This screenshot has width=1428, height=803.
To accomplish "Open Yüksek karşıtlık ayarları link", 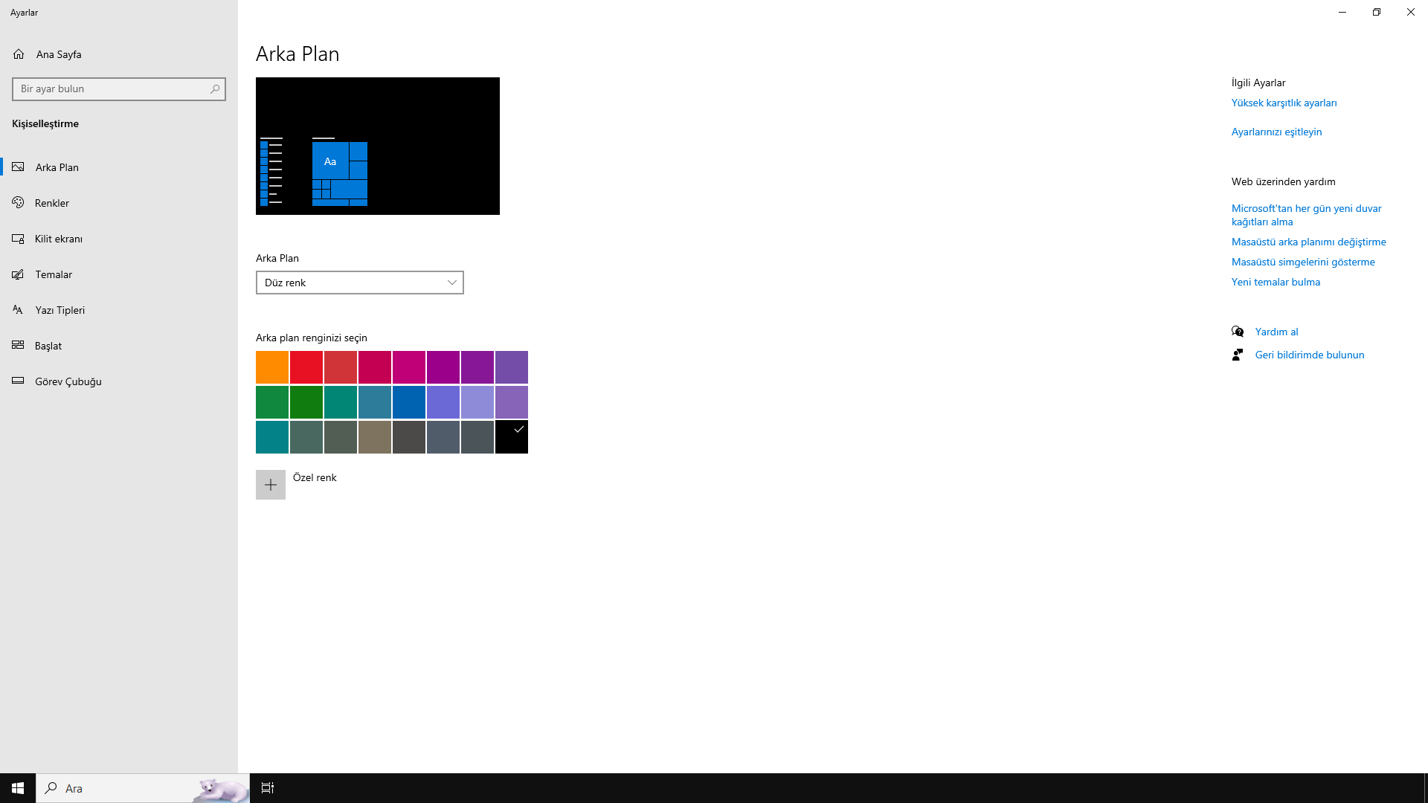I will click(1284, 103).
